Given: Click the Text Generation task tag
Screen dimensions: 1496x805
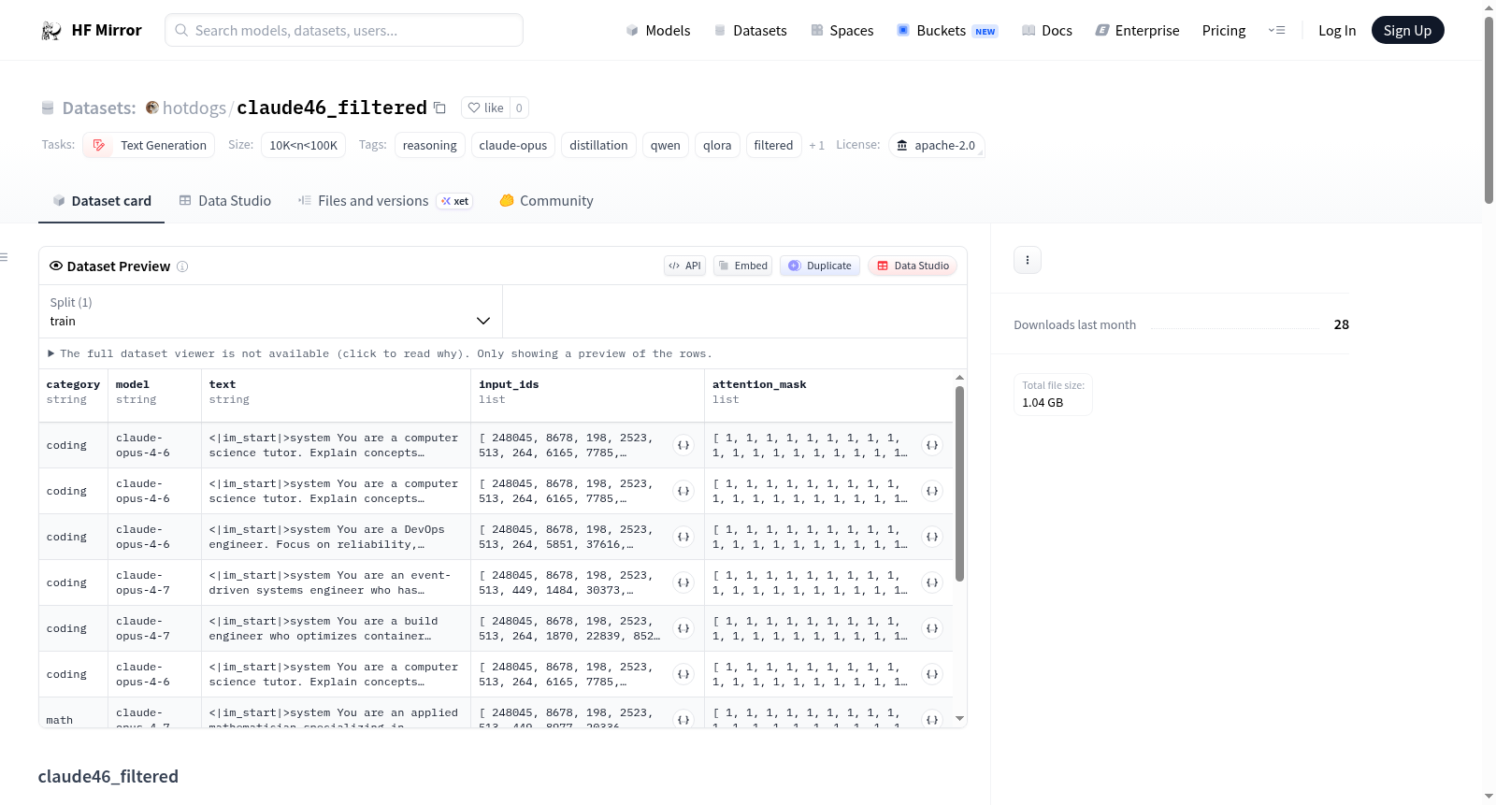Looking at the screenshot, I should pos(149,145).
